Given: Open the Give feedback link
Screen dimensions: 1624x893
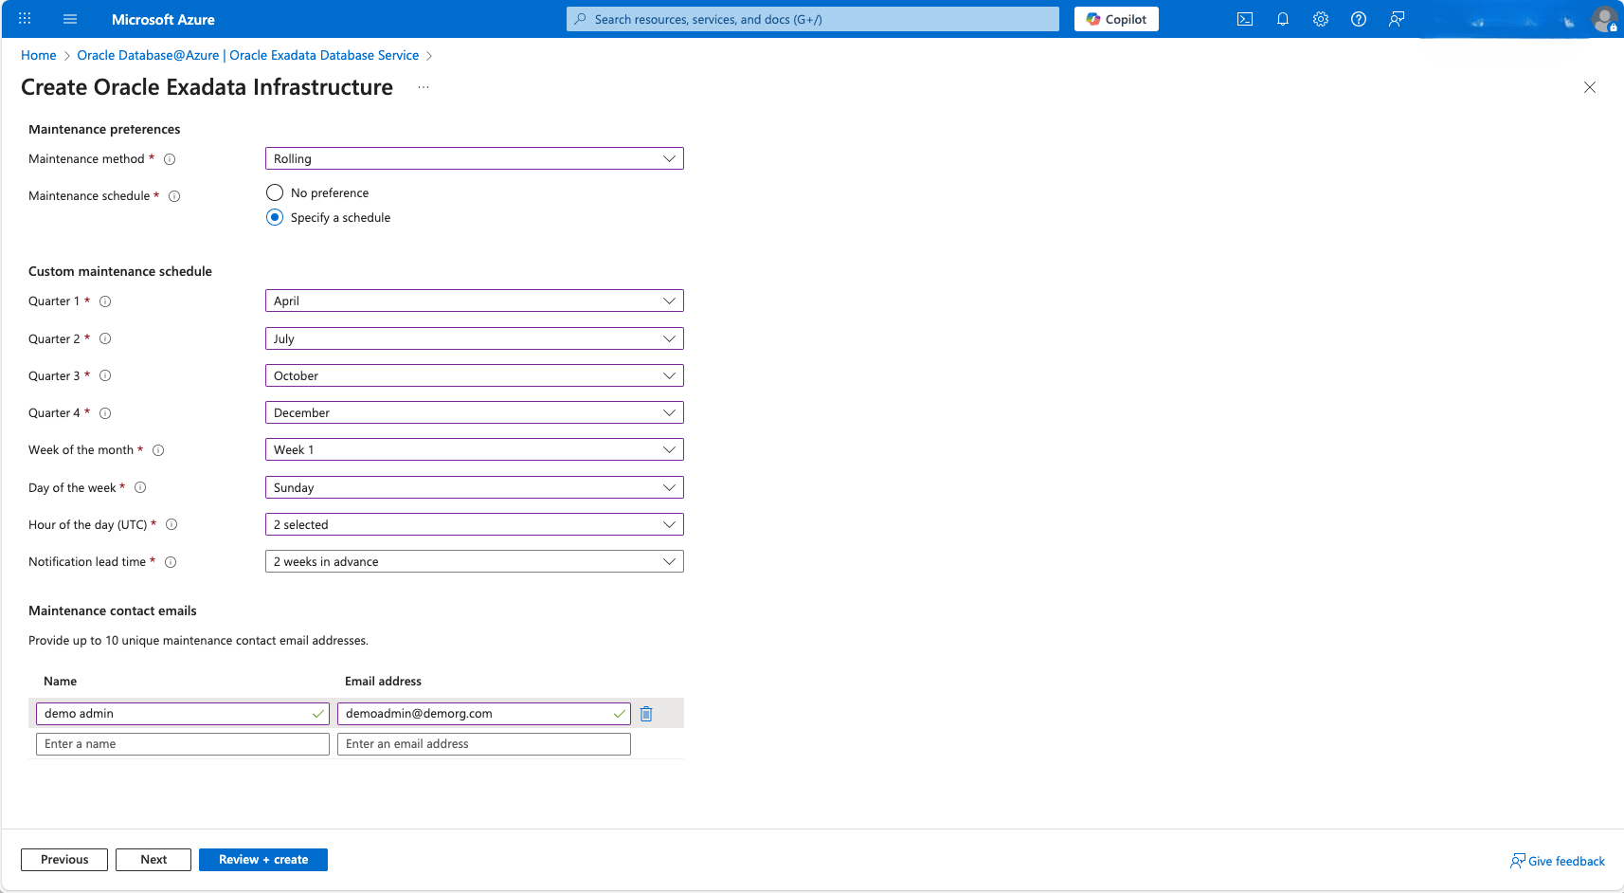Looking at the screenshot, I should click(1557, 861).
